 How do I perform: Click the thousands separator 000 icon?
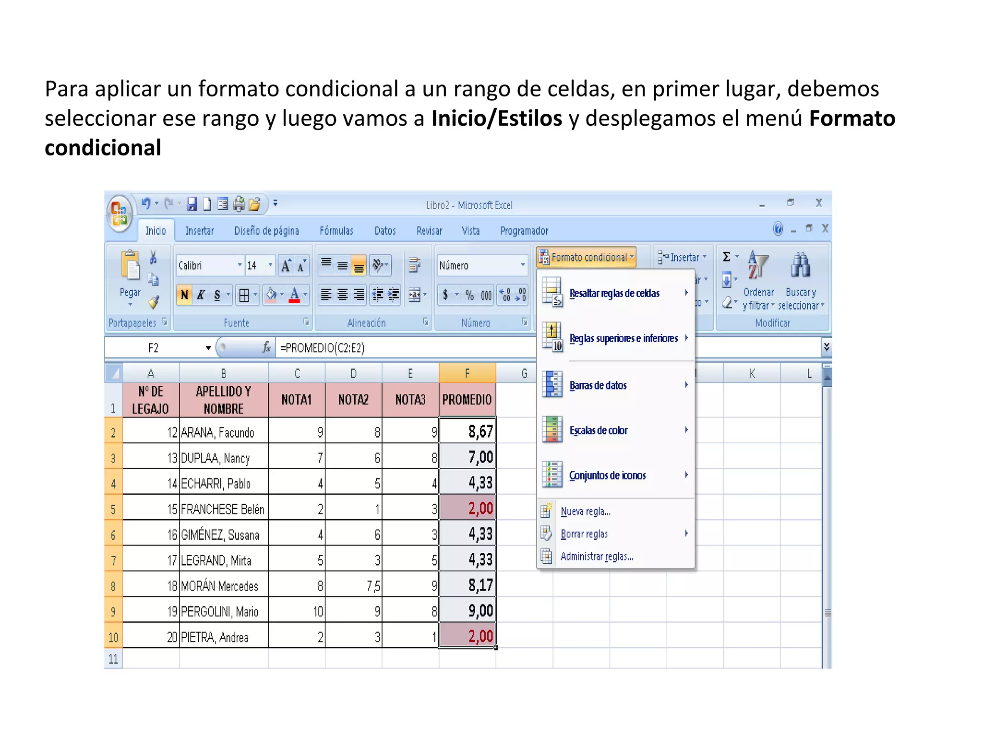click(486, 295)
